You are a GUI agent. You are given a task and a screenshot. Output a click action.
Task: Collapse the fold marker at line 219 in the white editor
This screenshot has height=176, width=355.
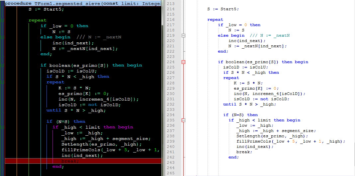coord(184,35)
